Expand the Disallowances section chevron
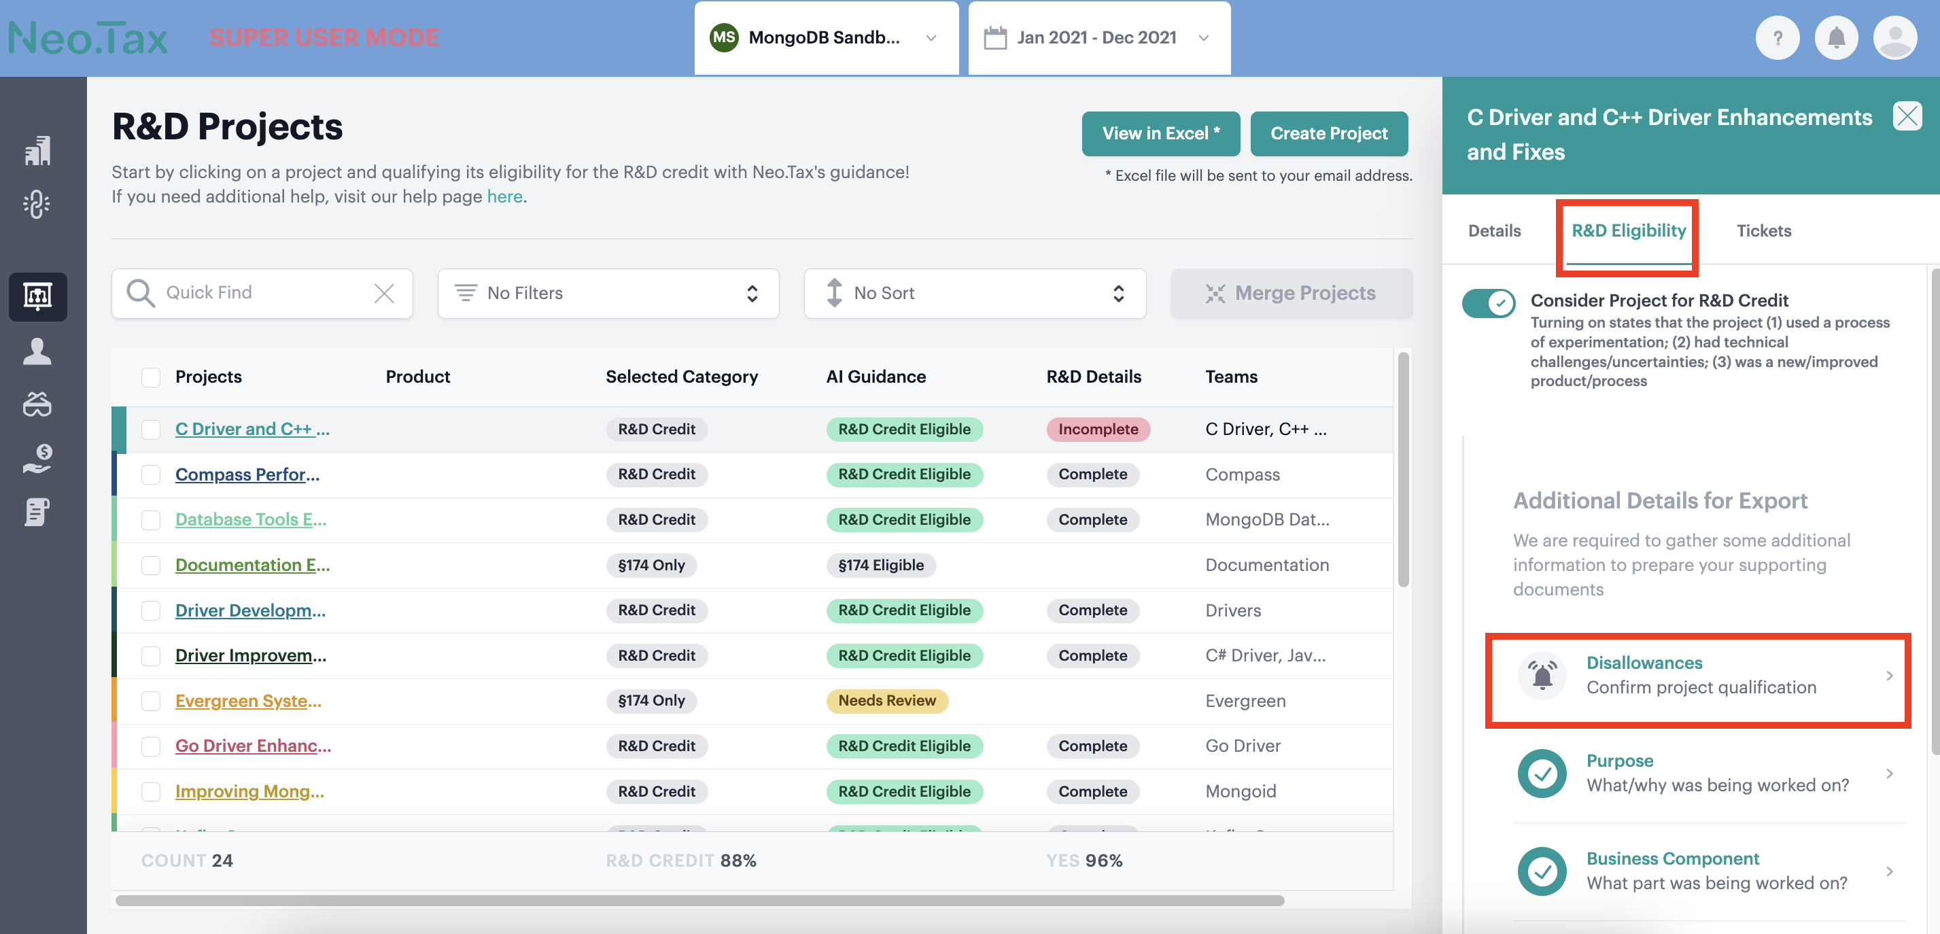The height and width of the screenshot is (934, 1940). [x=1890, y=676]
